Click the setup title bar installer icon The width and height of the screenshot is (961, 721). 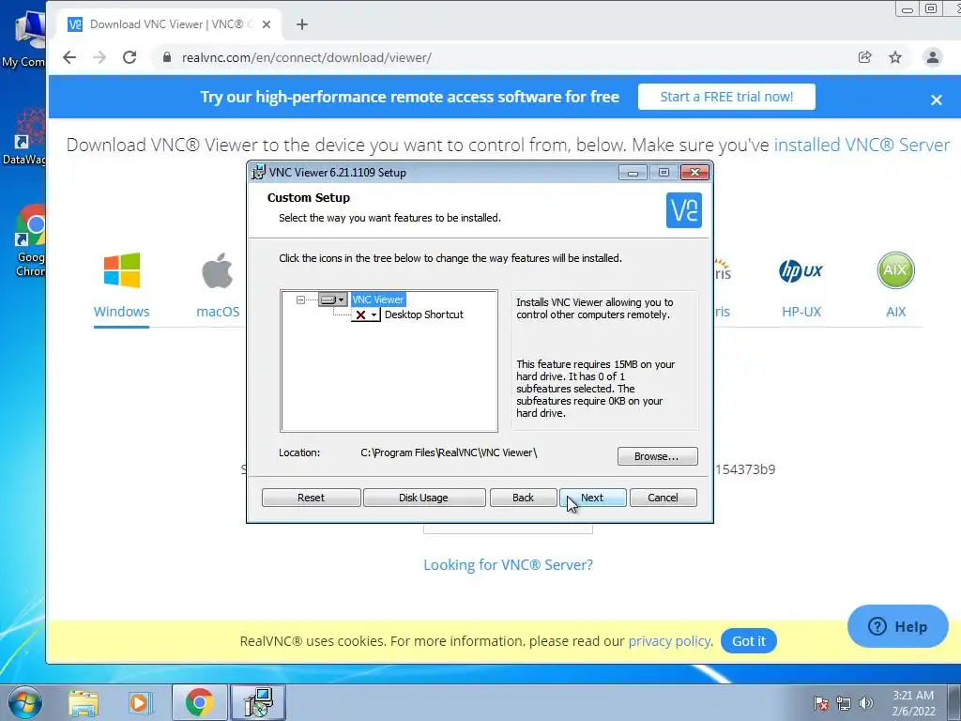pyautogui.click(x=259, y=173)
